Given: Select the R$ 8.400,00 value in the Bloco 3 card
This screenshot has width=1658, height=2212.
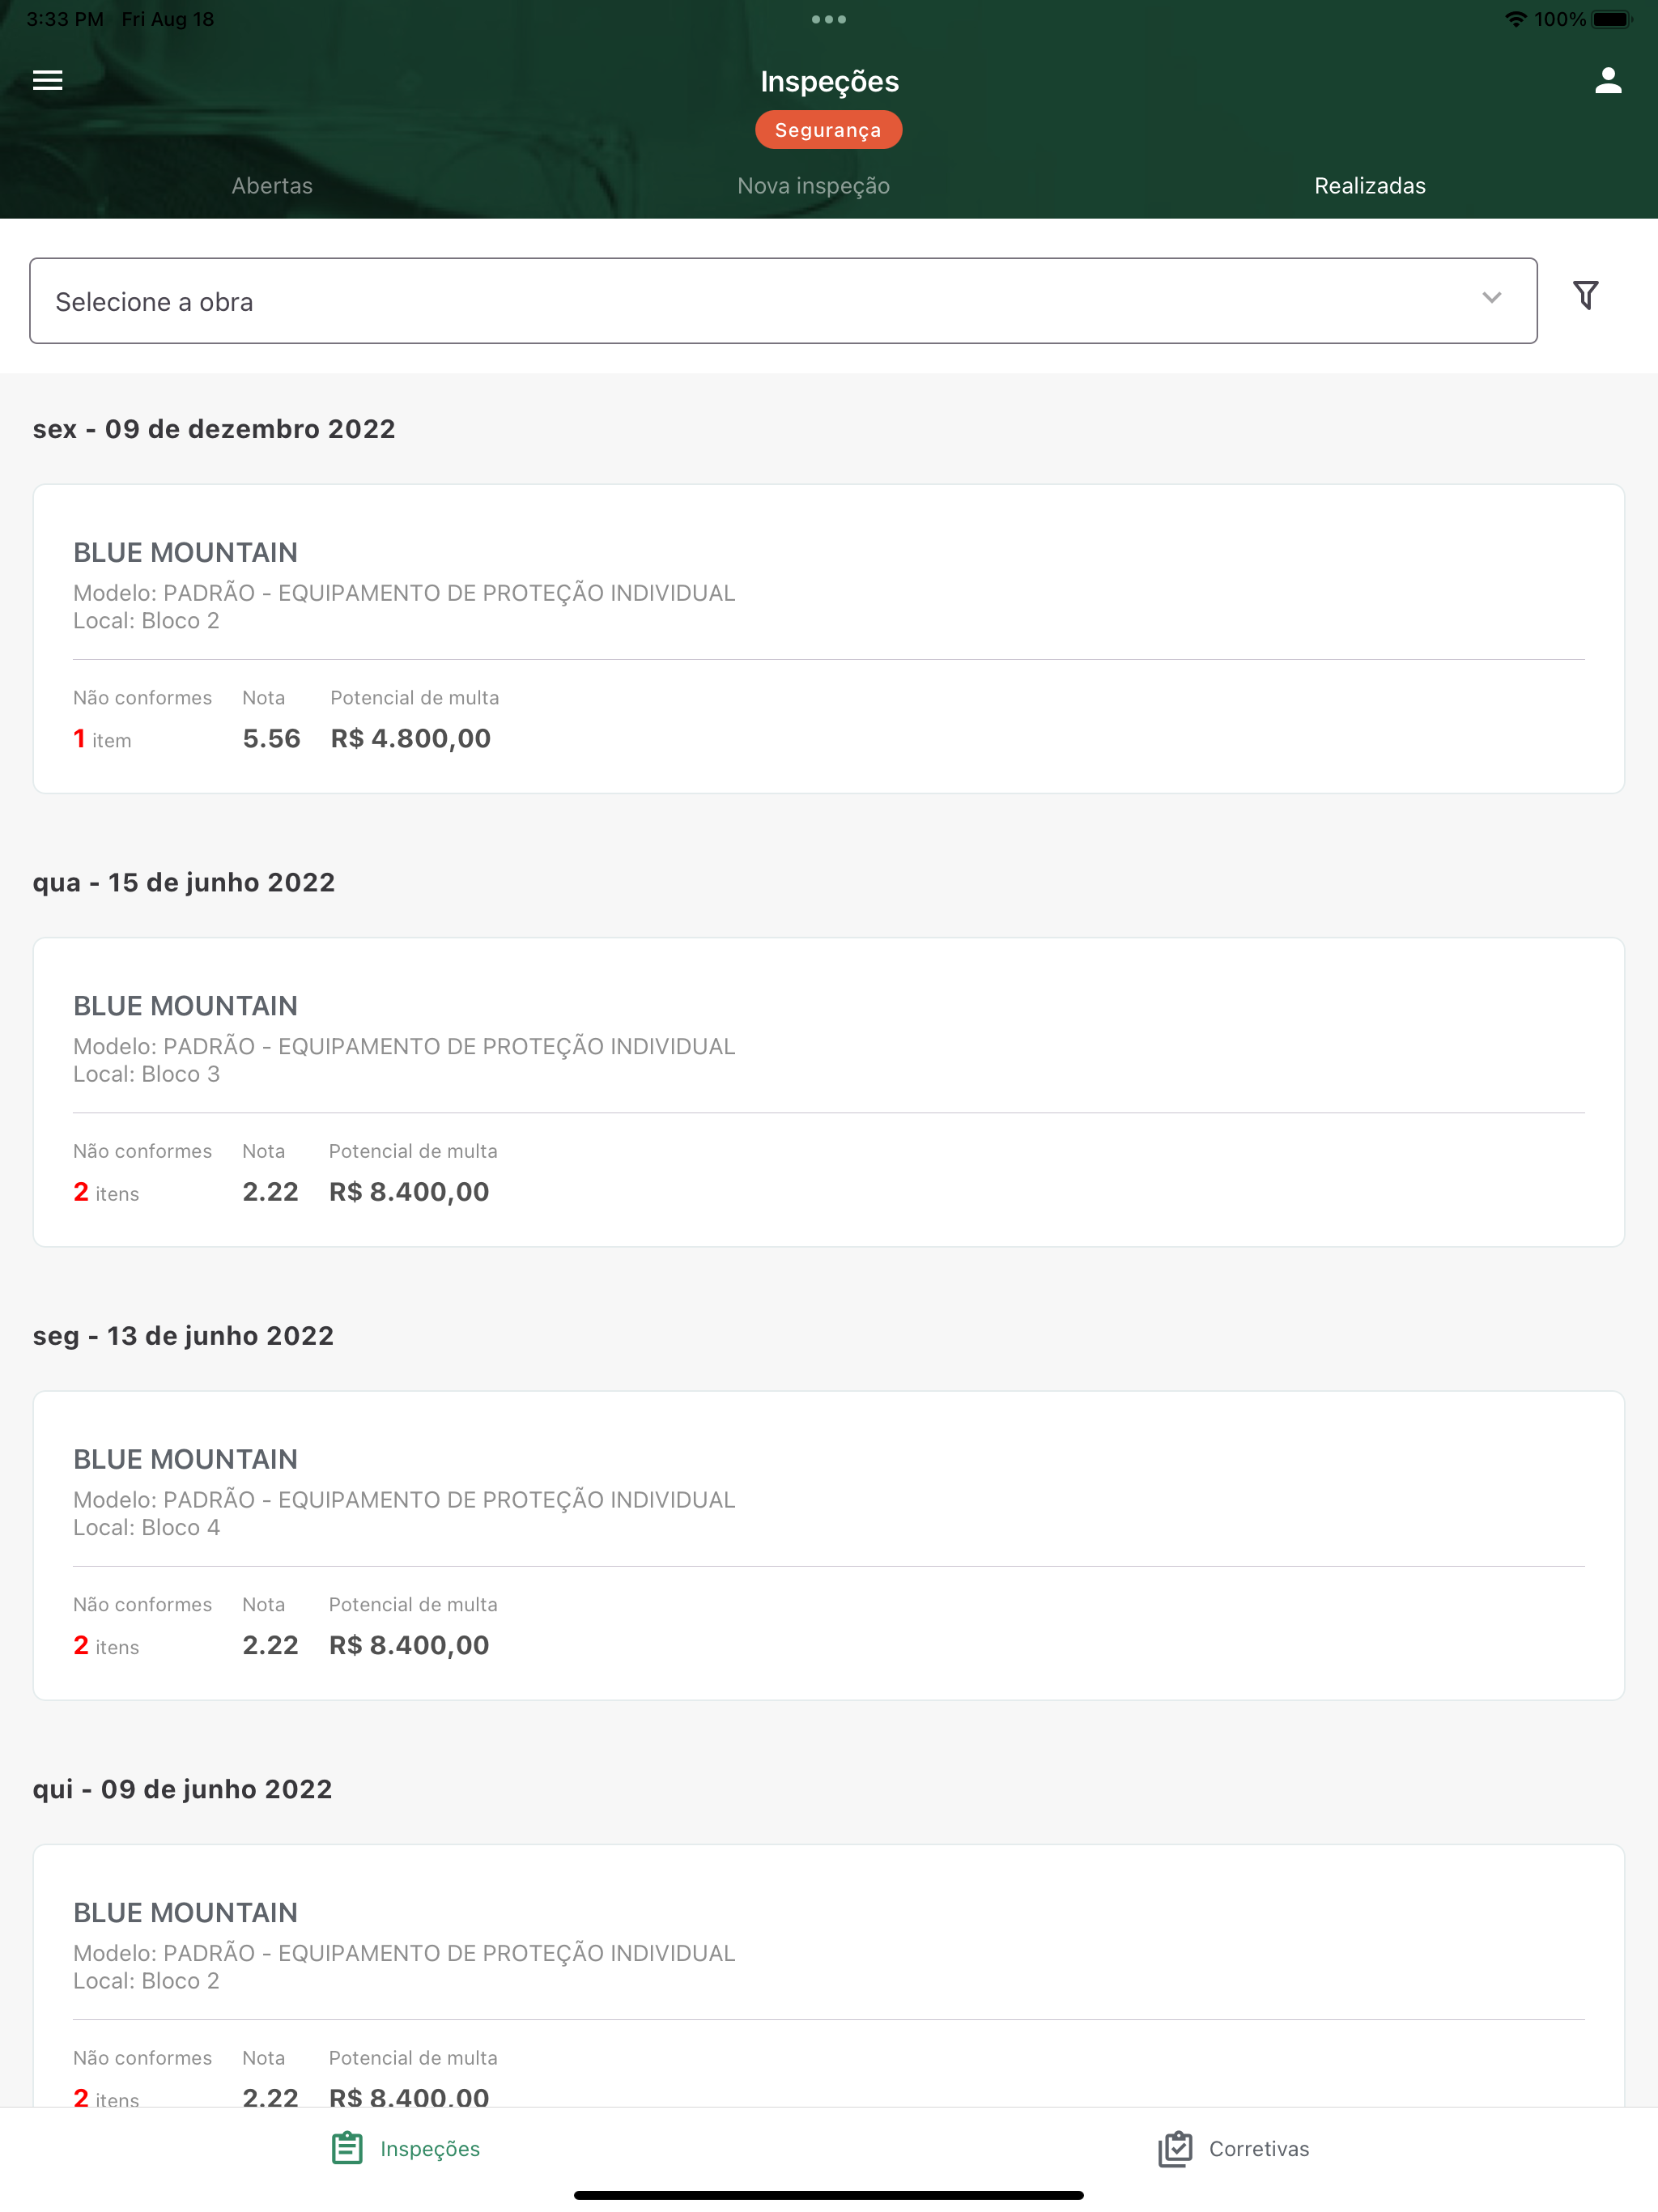Looking at the screenshot, I should click(409, 1192).
